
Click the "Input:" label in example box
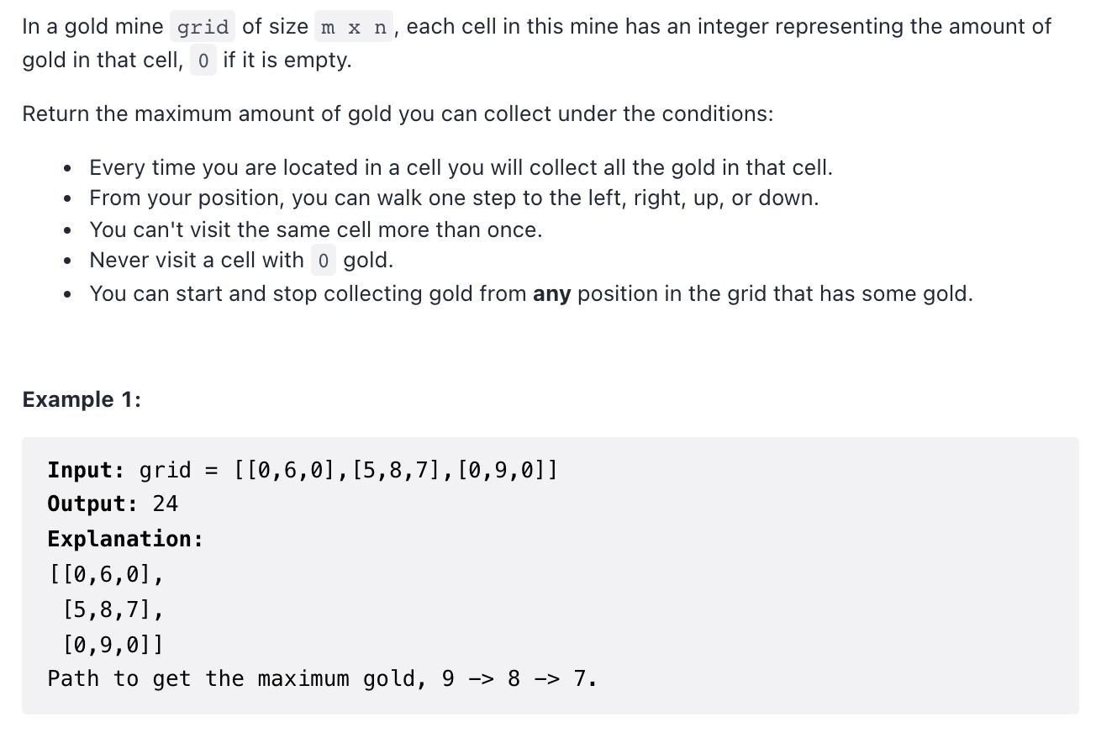[x=87, y=469]
